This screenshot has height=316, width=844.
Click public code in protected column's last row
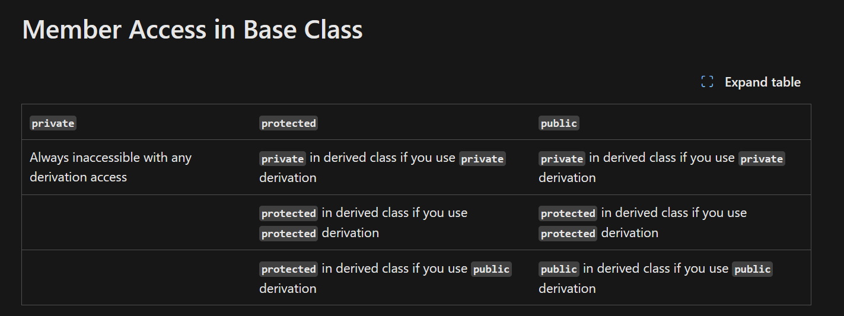pos(491,269)
